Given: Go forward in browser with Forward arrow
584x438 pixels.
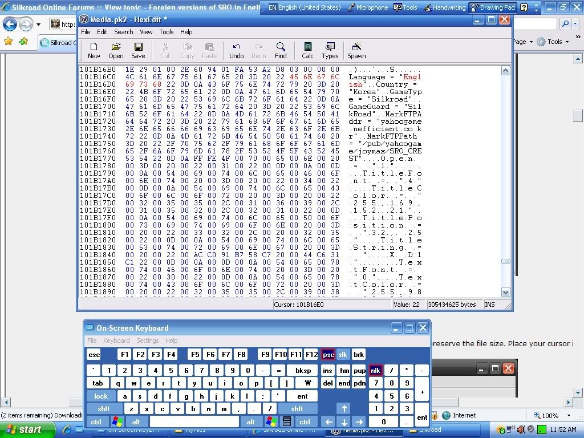Looking at the screenshot, I should pyautogui.click(x=26, y=25).
